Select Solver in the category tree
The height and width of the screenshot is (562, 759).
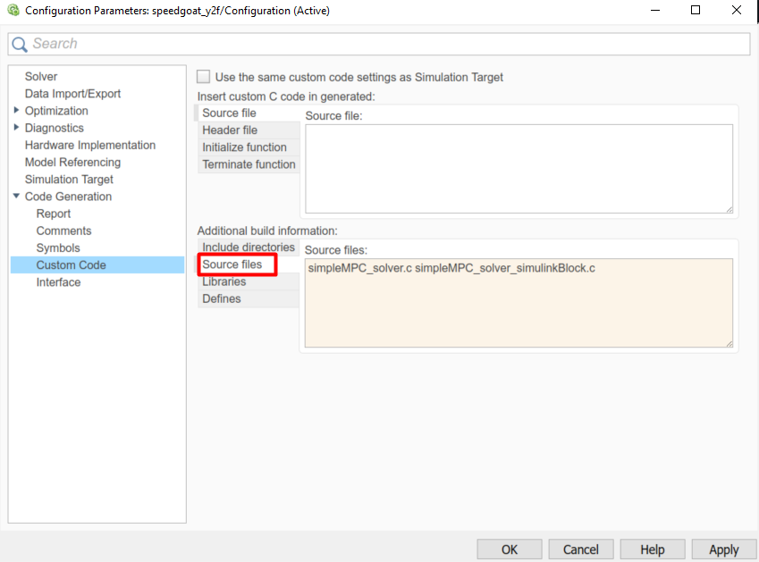(41, 77)
